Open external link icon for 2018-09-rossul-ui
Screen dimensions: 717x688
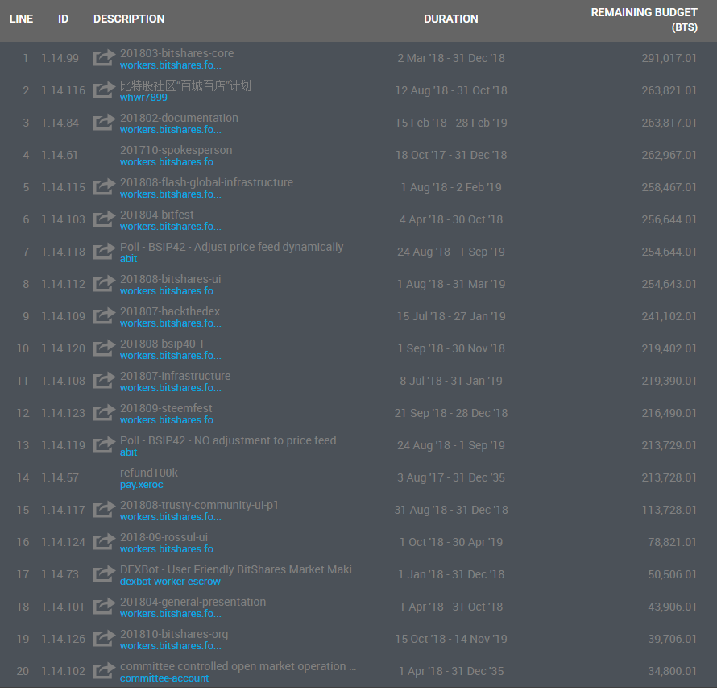point(104,541)
